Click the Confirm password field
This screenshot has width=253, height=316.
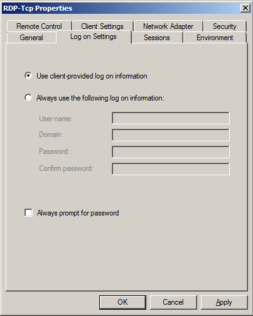[171, 169]
